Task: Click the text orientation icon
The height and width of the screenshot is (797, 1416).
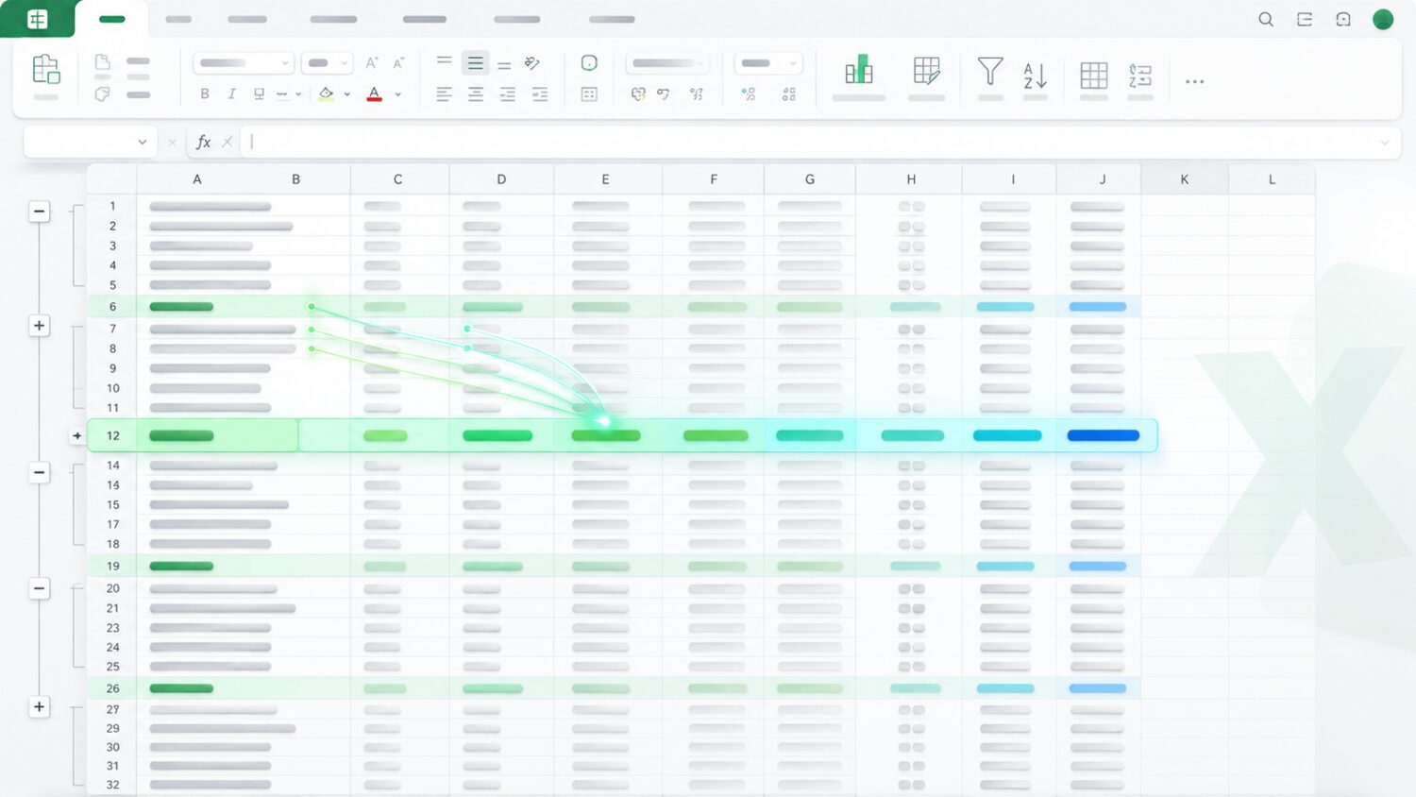Action: [x=532, y=62]
